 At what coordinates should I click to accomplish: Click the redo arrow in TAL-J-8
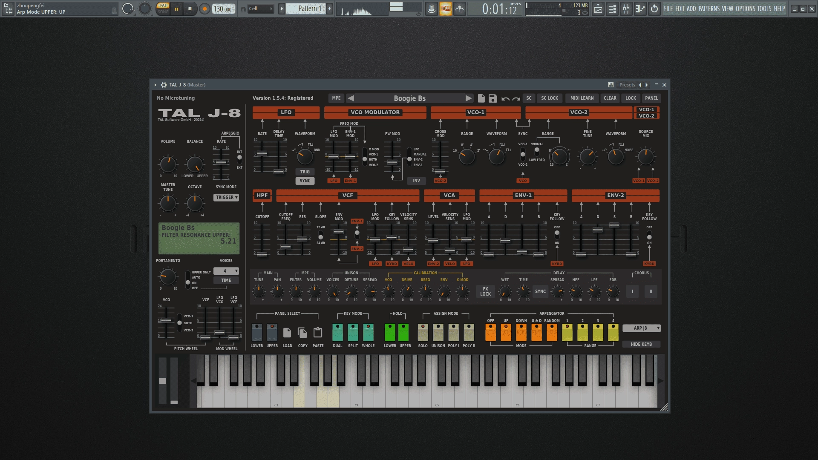click(x=516, y=99)
